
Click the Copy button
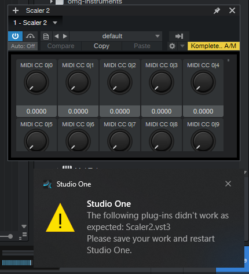coord(101,46)
